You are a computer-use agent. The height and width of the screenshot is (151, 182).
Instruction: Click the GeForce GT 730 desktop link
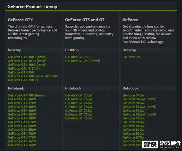(x=77, y=57)
